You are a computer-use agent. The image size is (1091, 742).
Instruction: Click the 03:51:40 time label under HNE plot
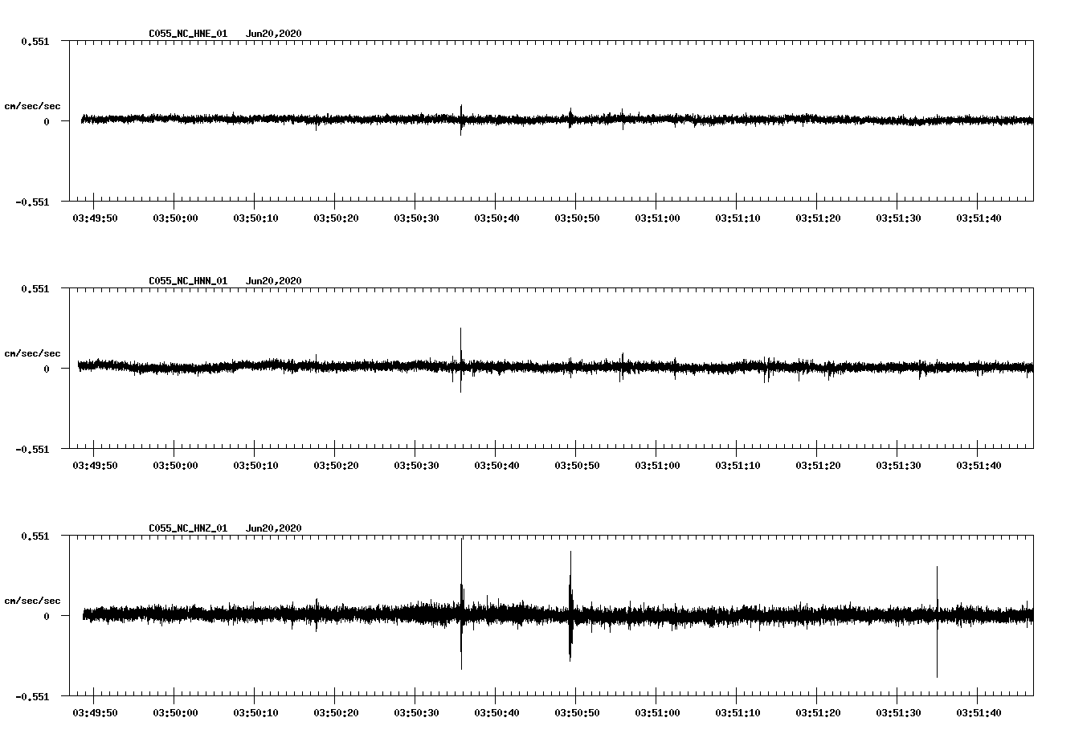click(x=979, y=218)
